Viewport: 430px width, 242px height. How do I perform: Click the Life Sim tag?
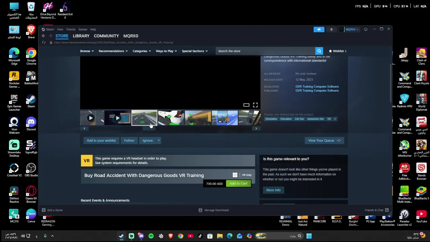tap(299, 119)
